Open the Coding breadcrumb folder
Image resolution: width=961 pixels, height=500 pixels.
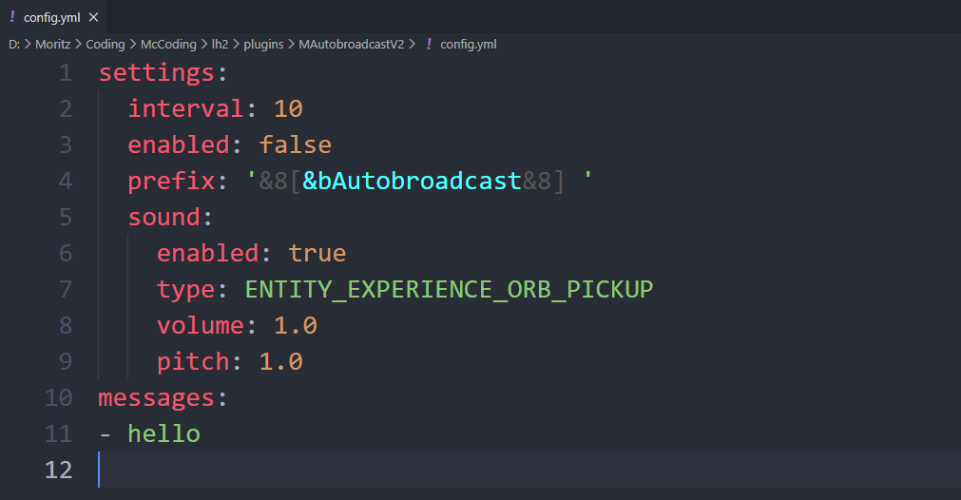pos(105,44)
